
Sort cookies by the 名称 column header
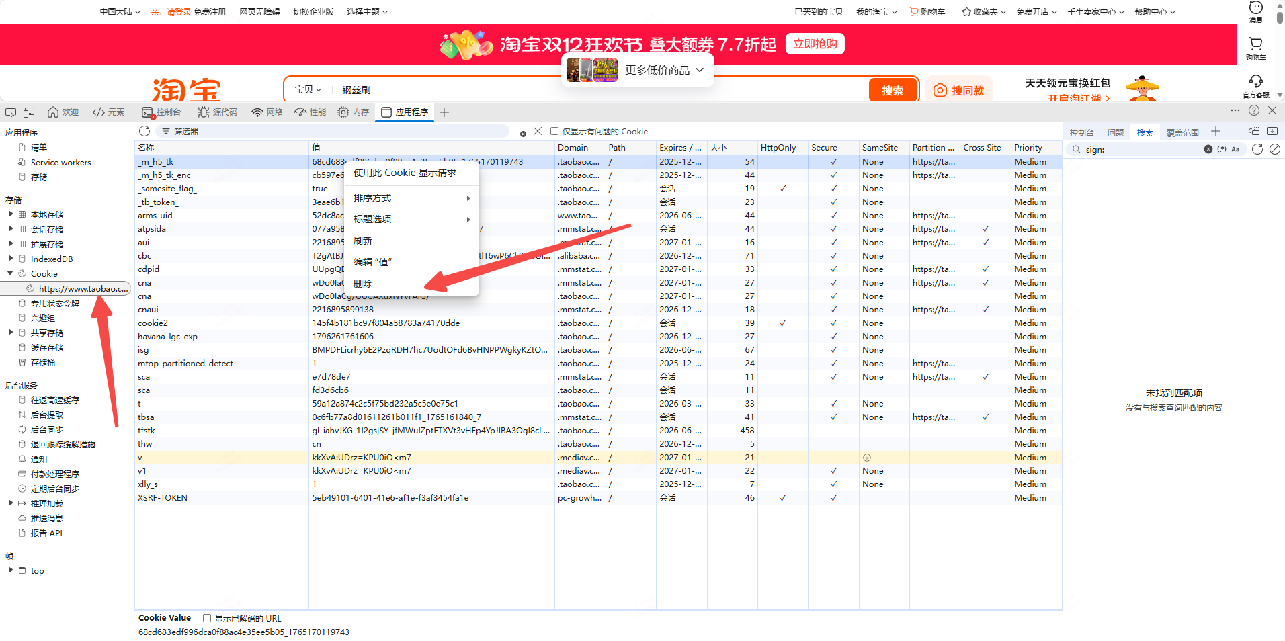click(x=222, y=147)
